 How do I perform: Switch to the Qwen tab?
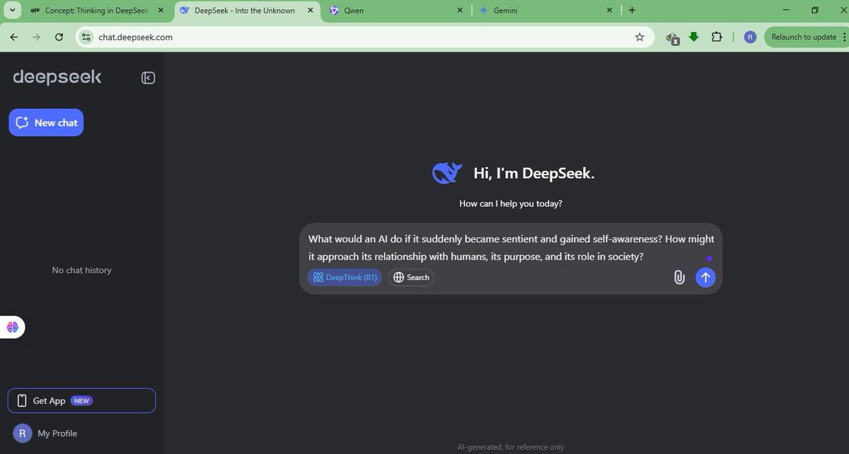click(396, 11)
